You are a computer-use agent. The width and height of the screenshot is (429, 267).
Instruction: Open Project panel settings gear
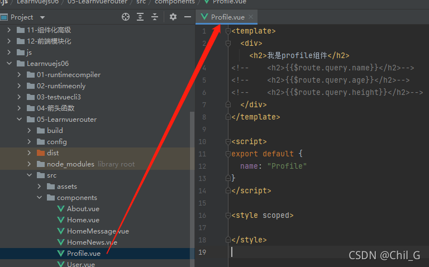173,17
